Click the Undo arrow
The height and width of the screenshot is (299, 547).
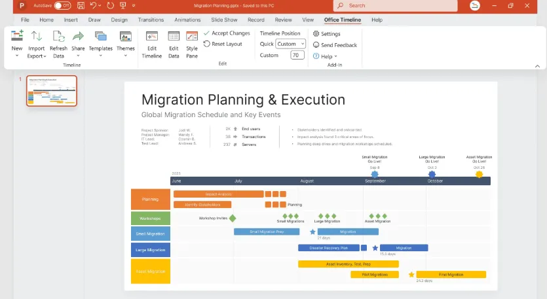[x=93, y=6]
